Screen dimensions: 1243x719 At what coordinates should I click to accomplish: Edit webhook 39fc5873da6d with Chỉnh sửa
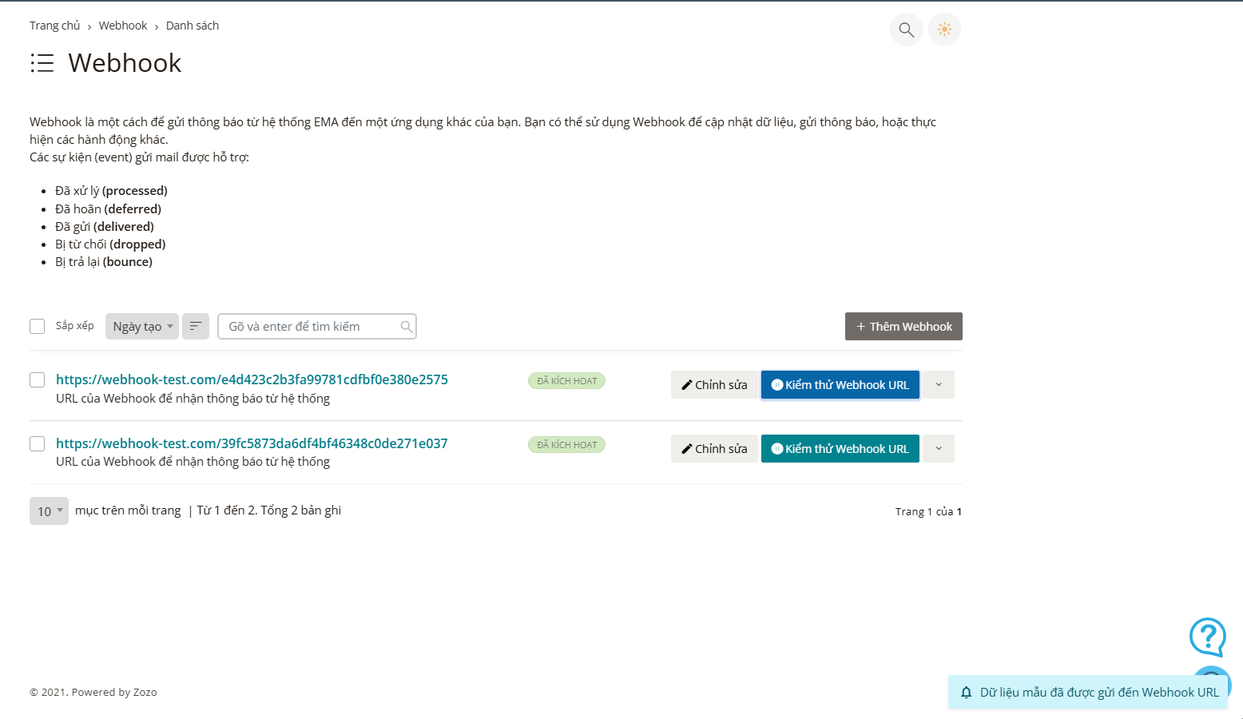(714, 448)
